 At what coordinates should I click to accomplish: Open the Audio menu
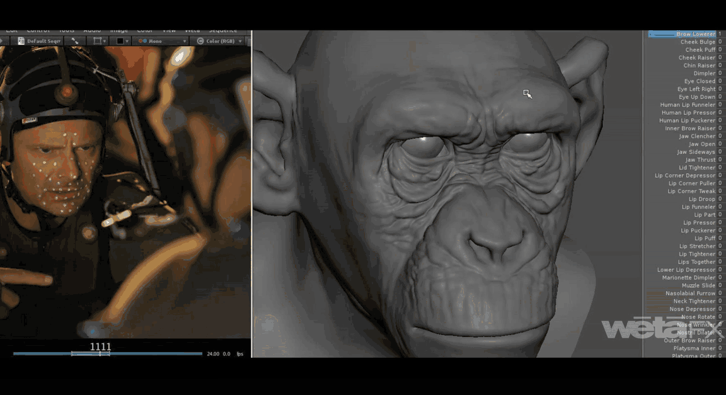click(x=92, y=31)
